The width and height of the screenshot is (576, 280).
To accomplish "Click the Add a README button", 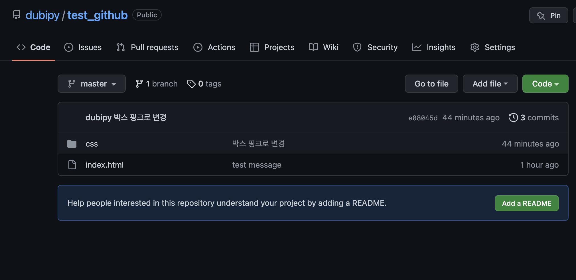I will [x=526, y=203].
